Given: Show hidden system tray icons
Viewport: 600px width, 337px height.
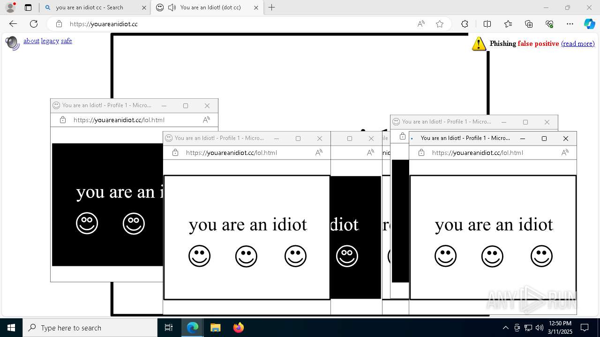Looking at the screenshot, I should pyautogui.click(x=505, y=328).
